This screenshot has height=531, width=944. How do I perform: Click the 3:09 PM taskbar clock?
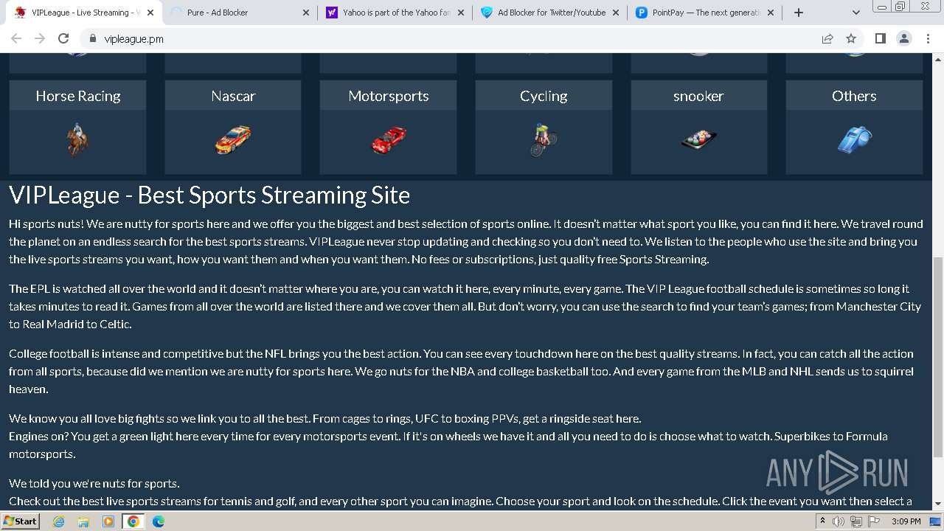906,521
